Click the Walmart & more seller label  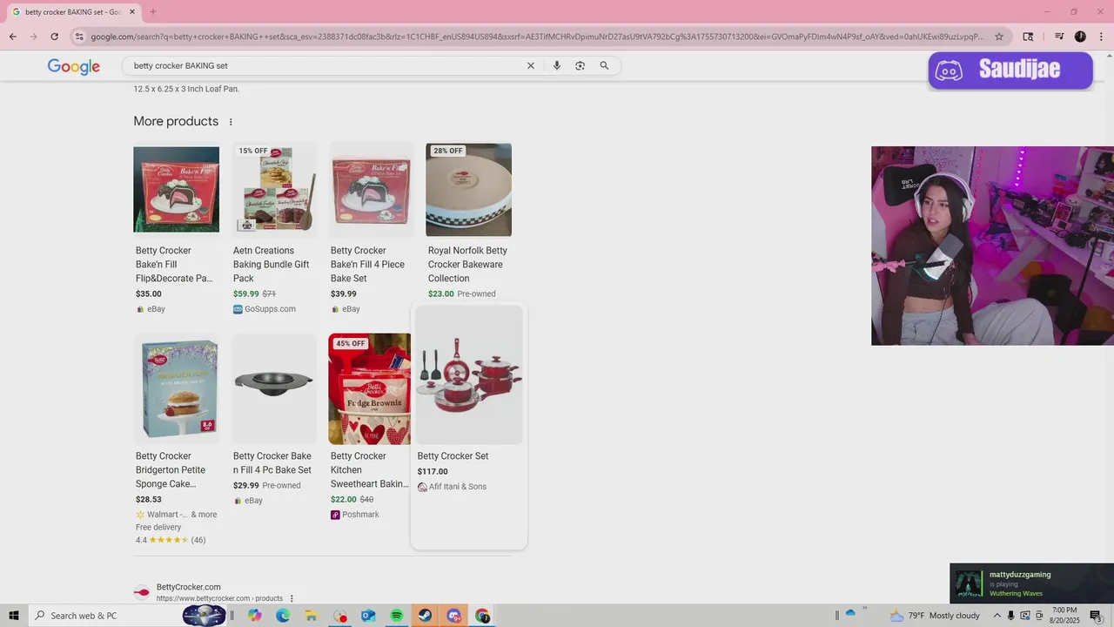click(177, 515)
